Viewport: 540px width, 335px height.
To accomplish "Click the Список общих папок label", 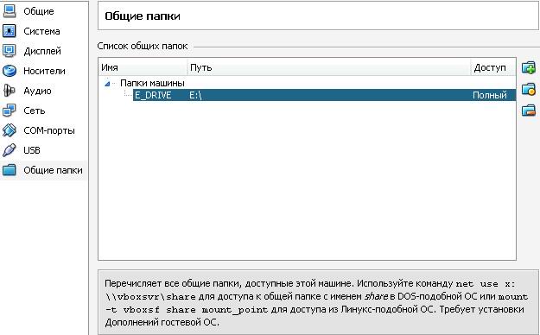I will [x=143, y=46].
